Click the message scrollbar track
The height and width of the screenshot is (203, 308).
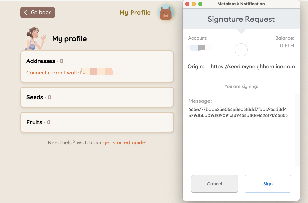coord(297,130)
